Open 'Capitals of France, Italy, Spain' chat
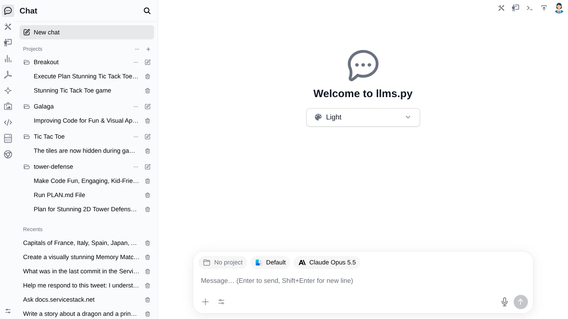This screenshot has width=568, height=319. click(80, 243)
